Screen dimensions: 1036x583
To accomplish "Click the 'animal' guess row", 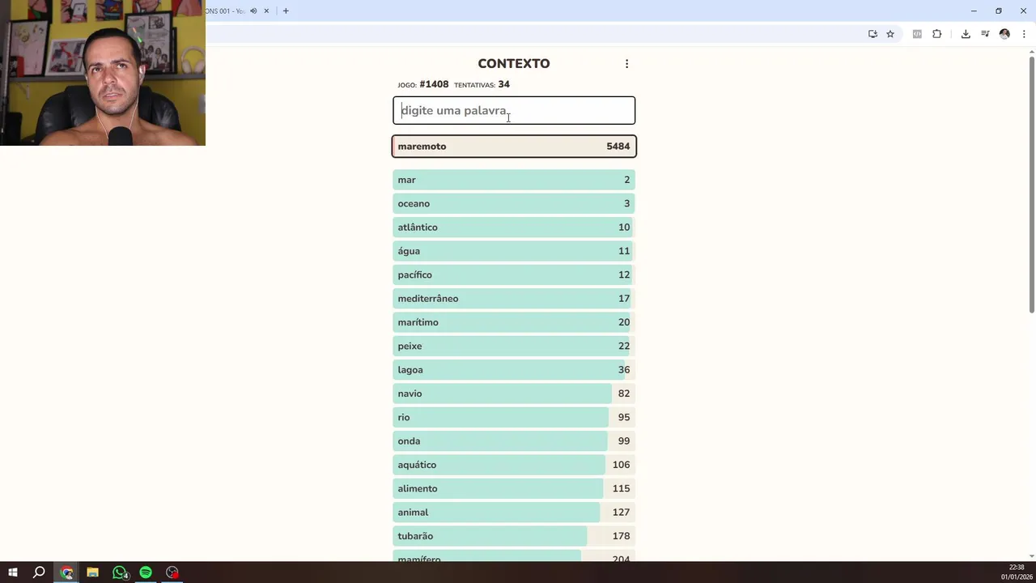I will coord(514,513).
